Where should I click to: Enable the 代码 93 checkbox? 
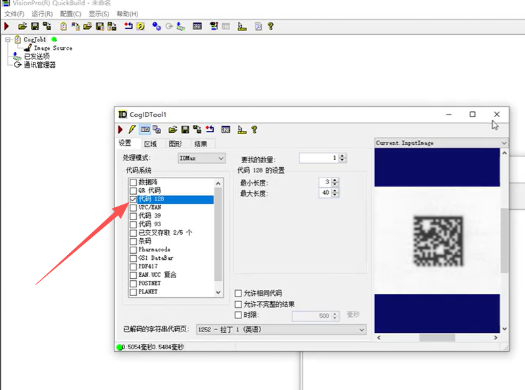(134, 224)
